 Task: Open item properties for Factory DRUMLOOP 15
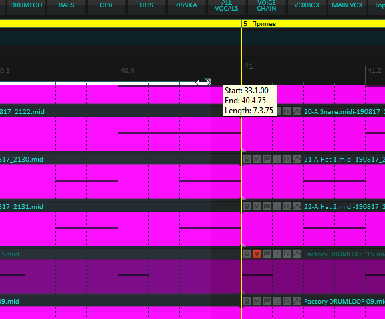click(277, 254)
